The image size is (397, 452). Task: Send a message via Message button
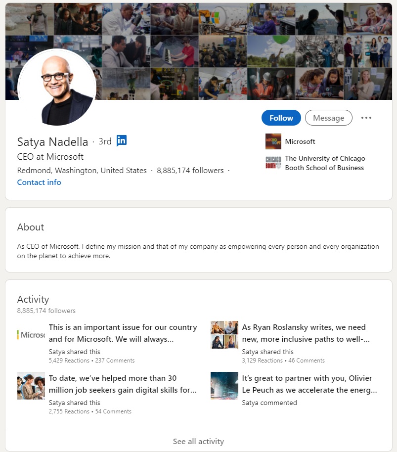pyautogui.click(x=328, y=118)
